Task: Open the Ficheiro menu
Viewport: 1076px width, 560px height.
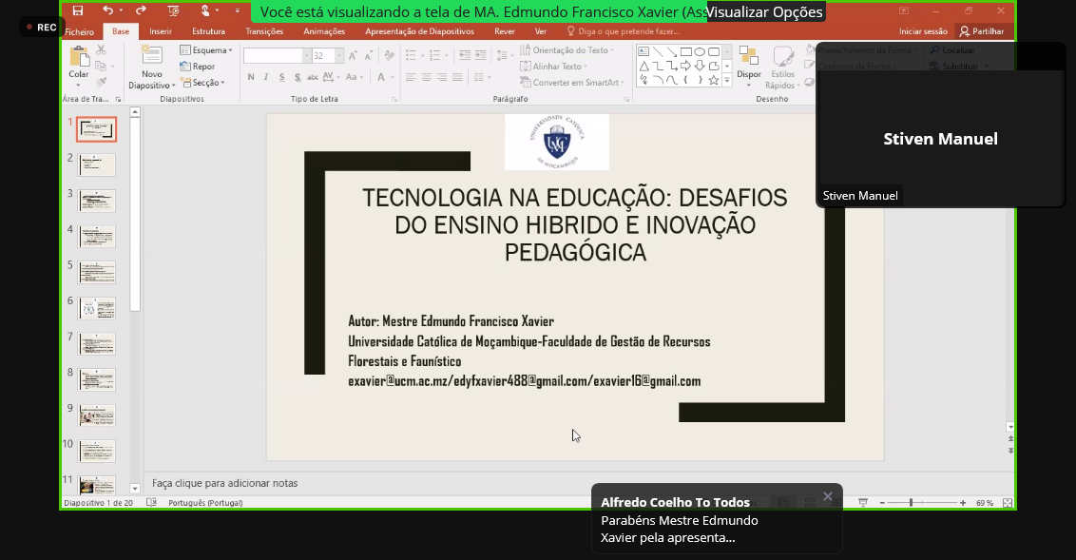Action: (80, 31)
